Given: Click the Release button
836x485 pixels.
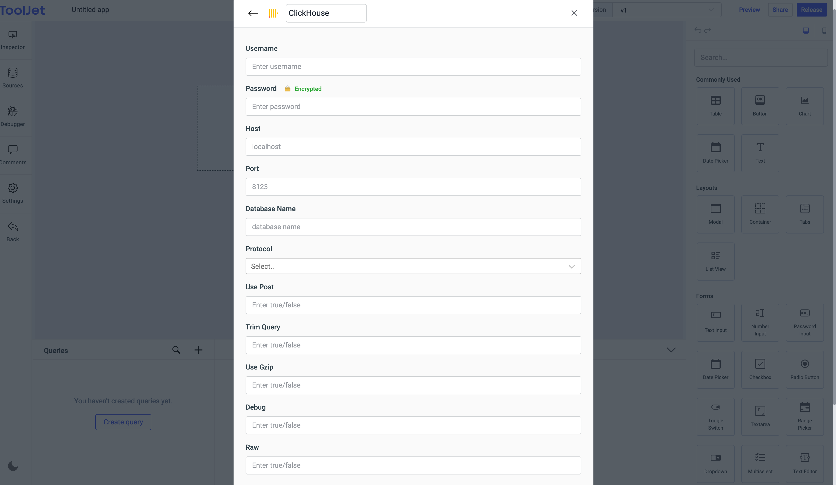Looking at the screenshot, I should [x=812, y=9].
